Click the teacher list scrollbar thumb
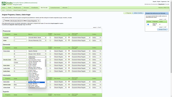This screenshot has height=97, width=172. click(45, 63)
